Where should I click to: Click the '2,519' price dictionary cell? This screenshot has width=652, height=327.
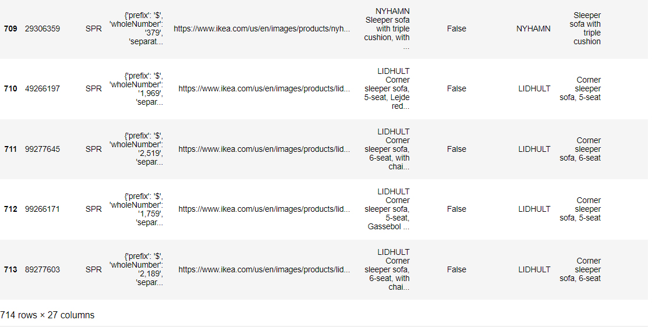pos(136,150)
